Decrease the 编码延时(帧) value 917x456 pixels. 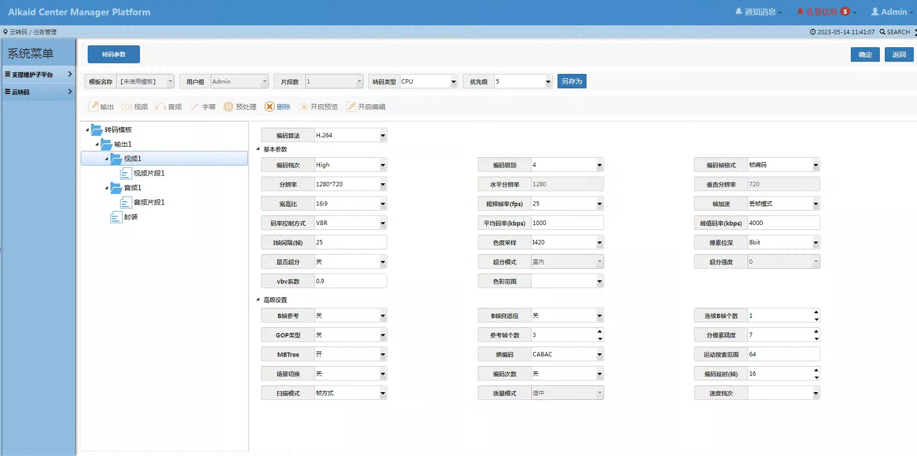816,377
